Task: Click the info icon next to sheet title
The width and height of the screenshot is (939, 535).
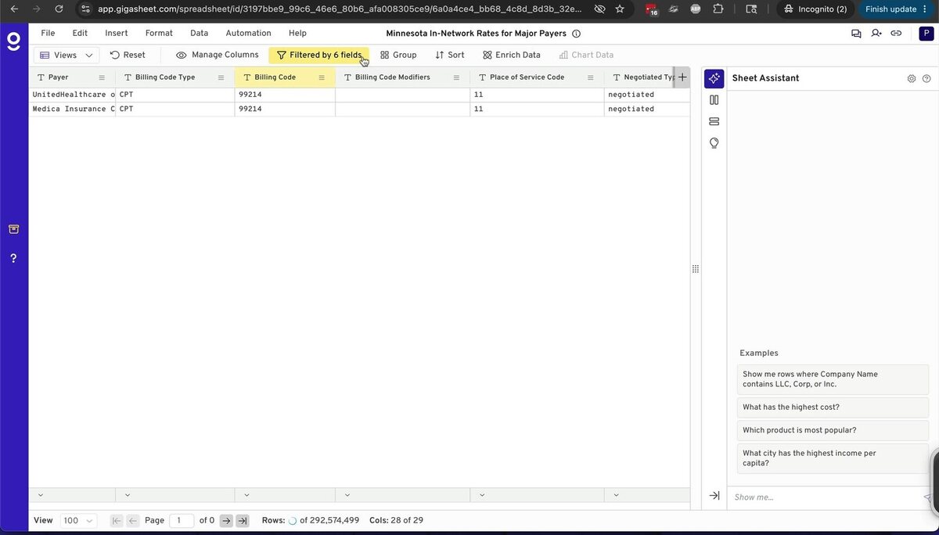Action: [577, 34]
